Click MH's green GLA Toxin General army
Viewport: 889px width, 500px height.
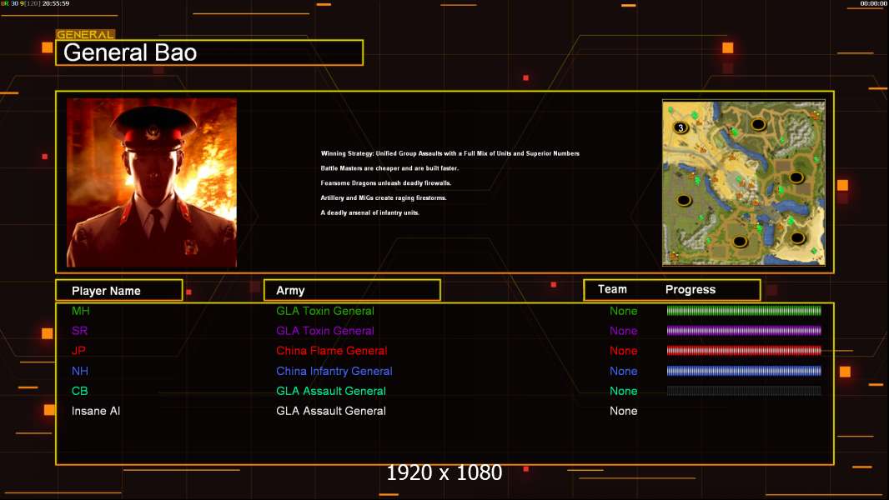(325, 311)
